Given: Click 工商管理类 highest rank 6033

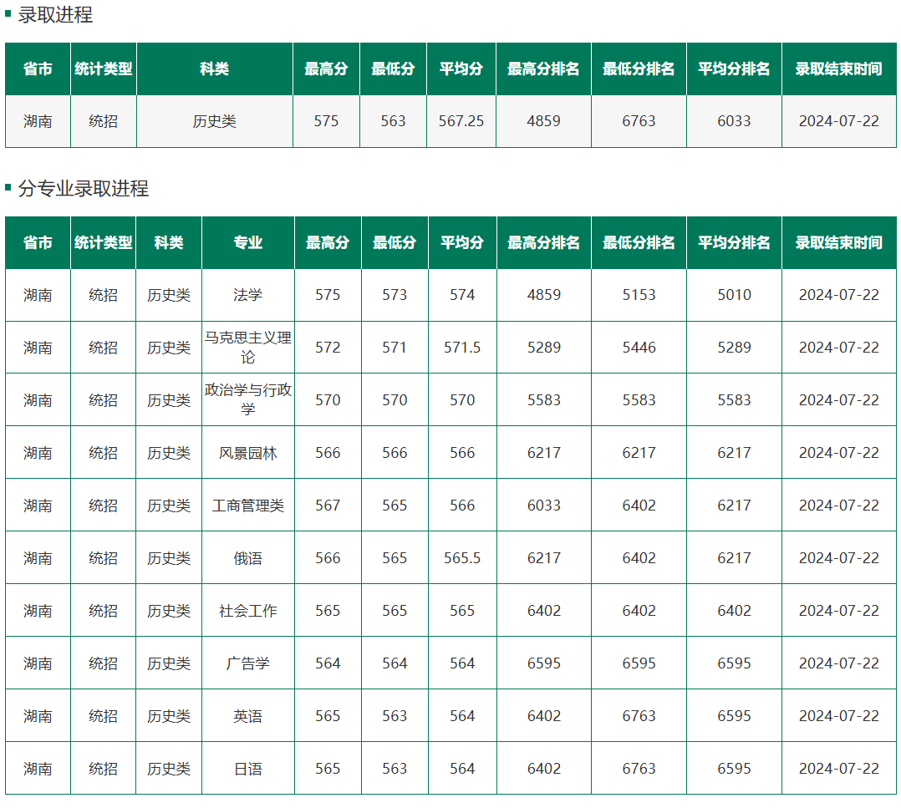Looking at the screenshot, I should pyautogui.click(x=543, y=506).
